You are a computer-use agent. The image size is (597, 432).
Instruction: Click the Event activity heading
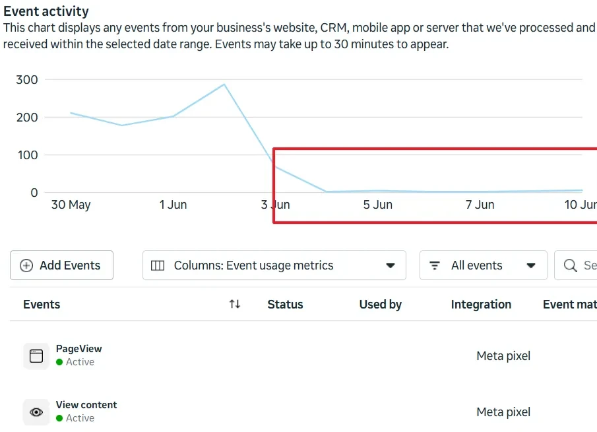46,11
